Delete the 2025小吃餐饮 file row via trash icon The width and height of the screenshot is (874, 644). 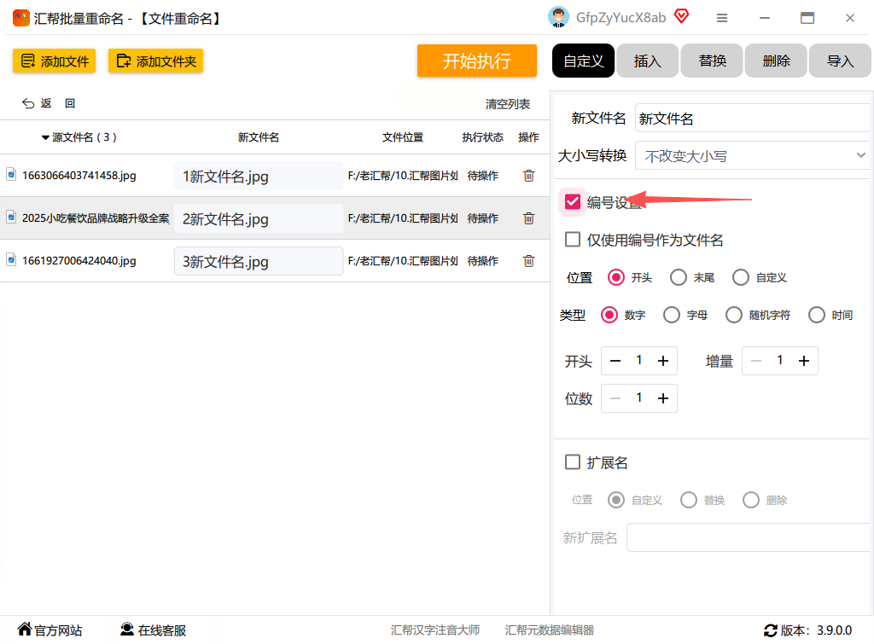coord(528,218)
